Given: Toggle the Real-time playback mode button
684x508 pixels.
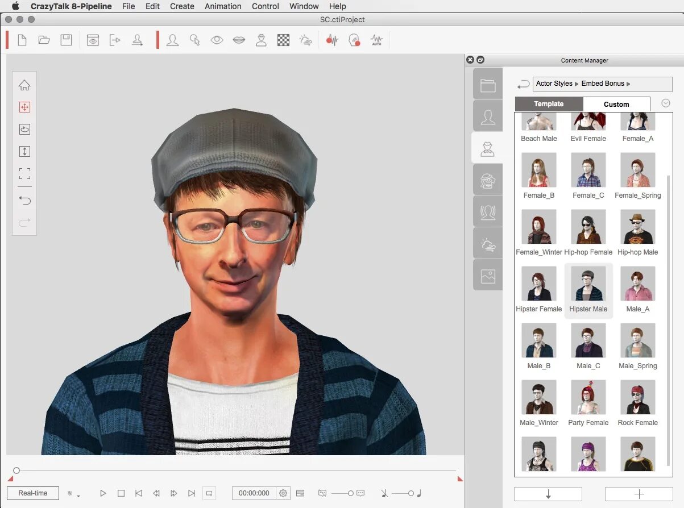Looking at the screenshot, I should (x=33, y=493).
